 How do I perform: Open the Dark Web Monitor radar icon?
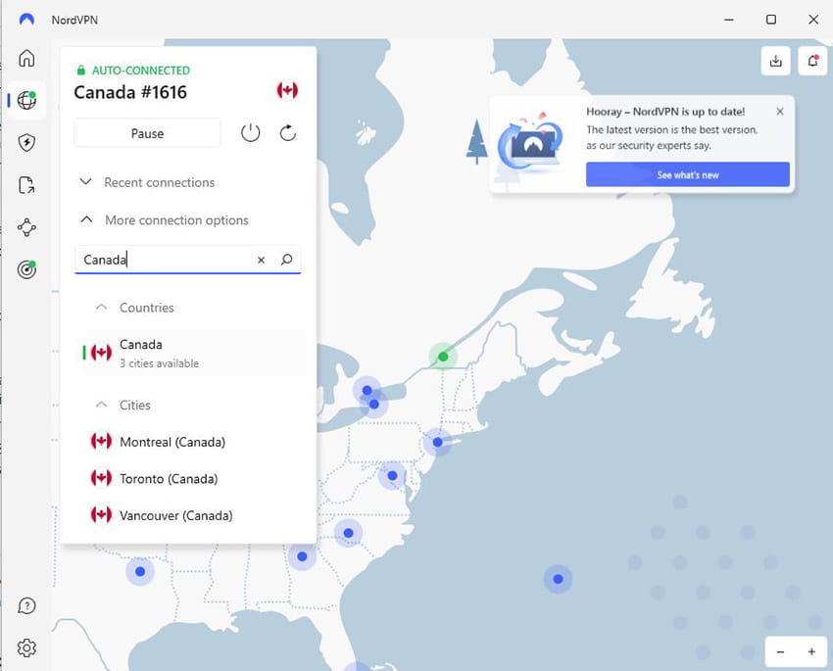pyautogui.click(x=26, y=269)
